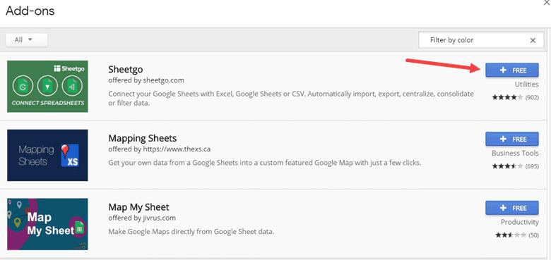Clear the Filter by color search text
551x260 pixels.
[533, 40]
